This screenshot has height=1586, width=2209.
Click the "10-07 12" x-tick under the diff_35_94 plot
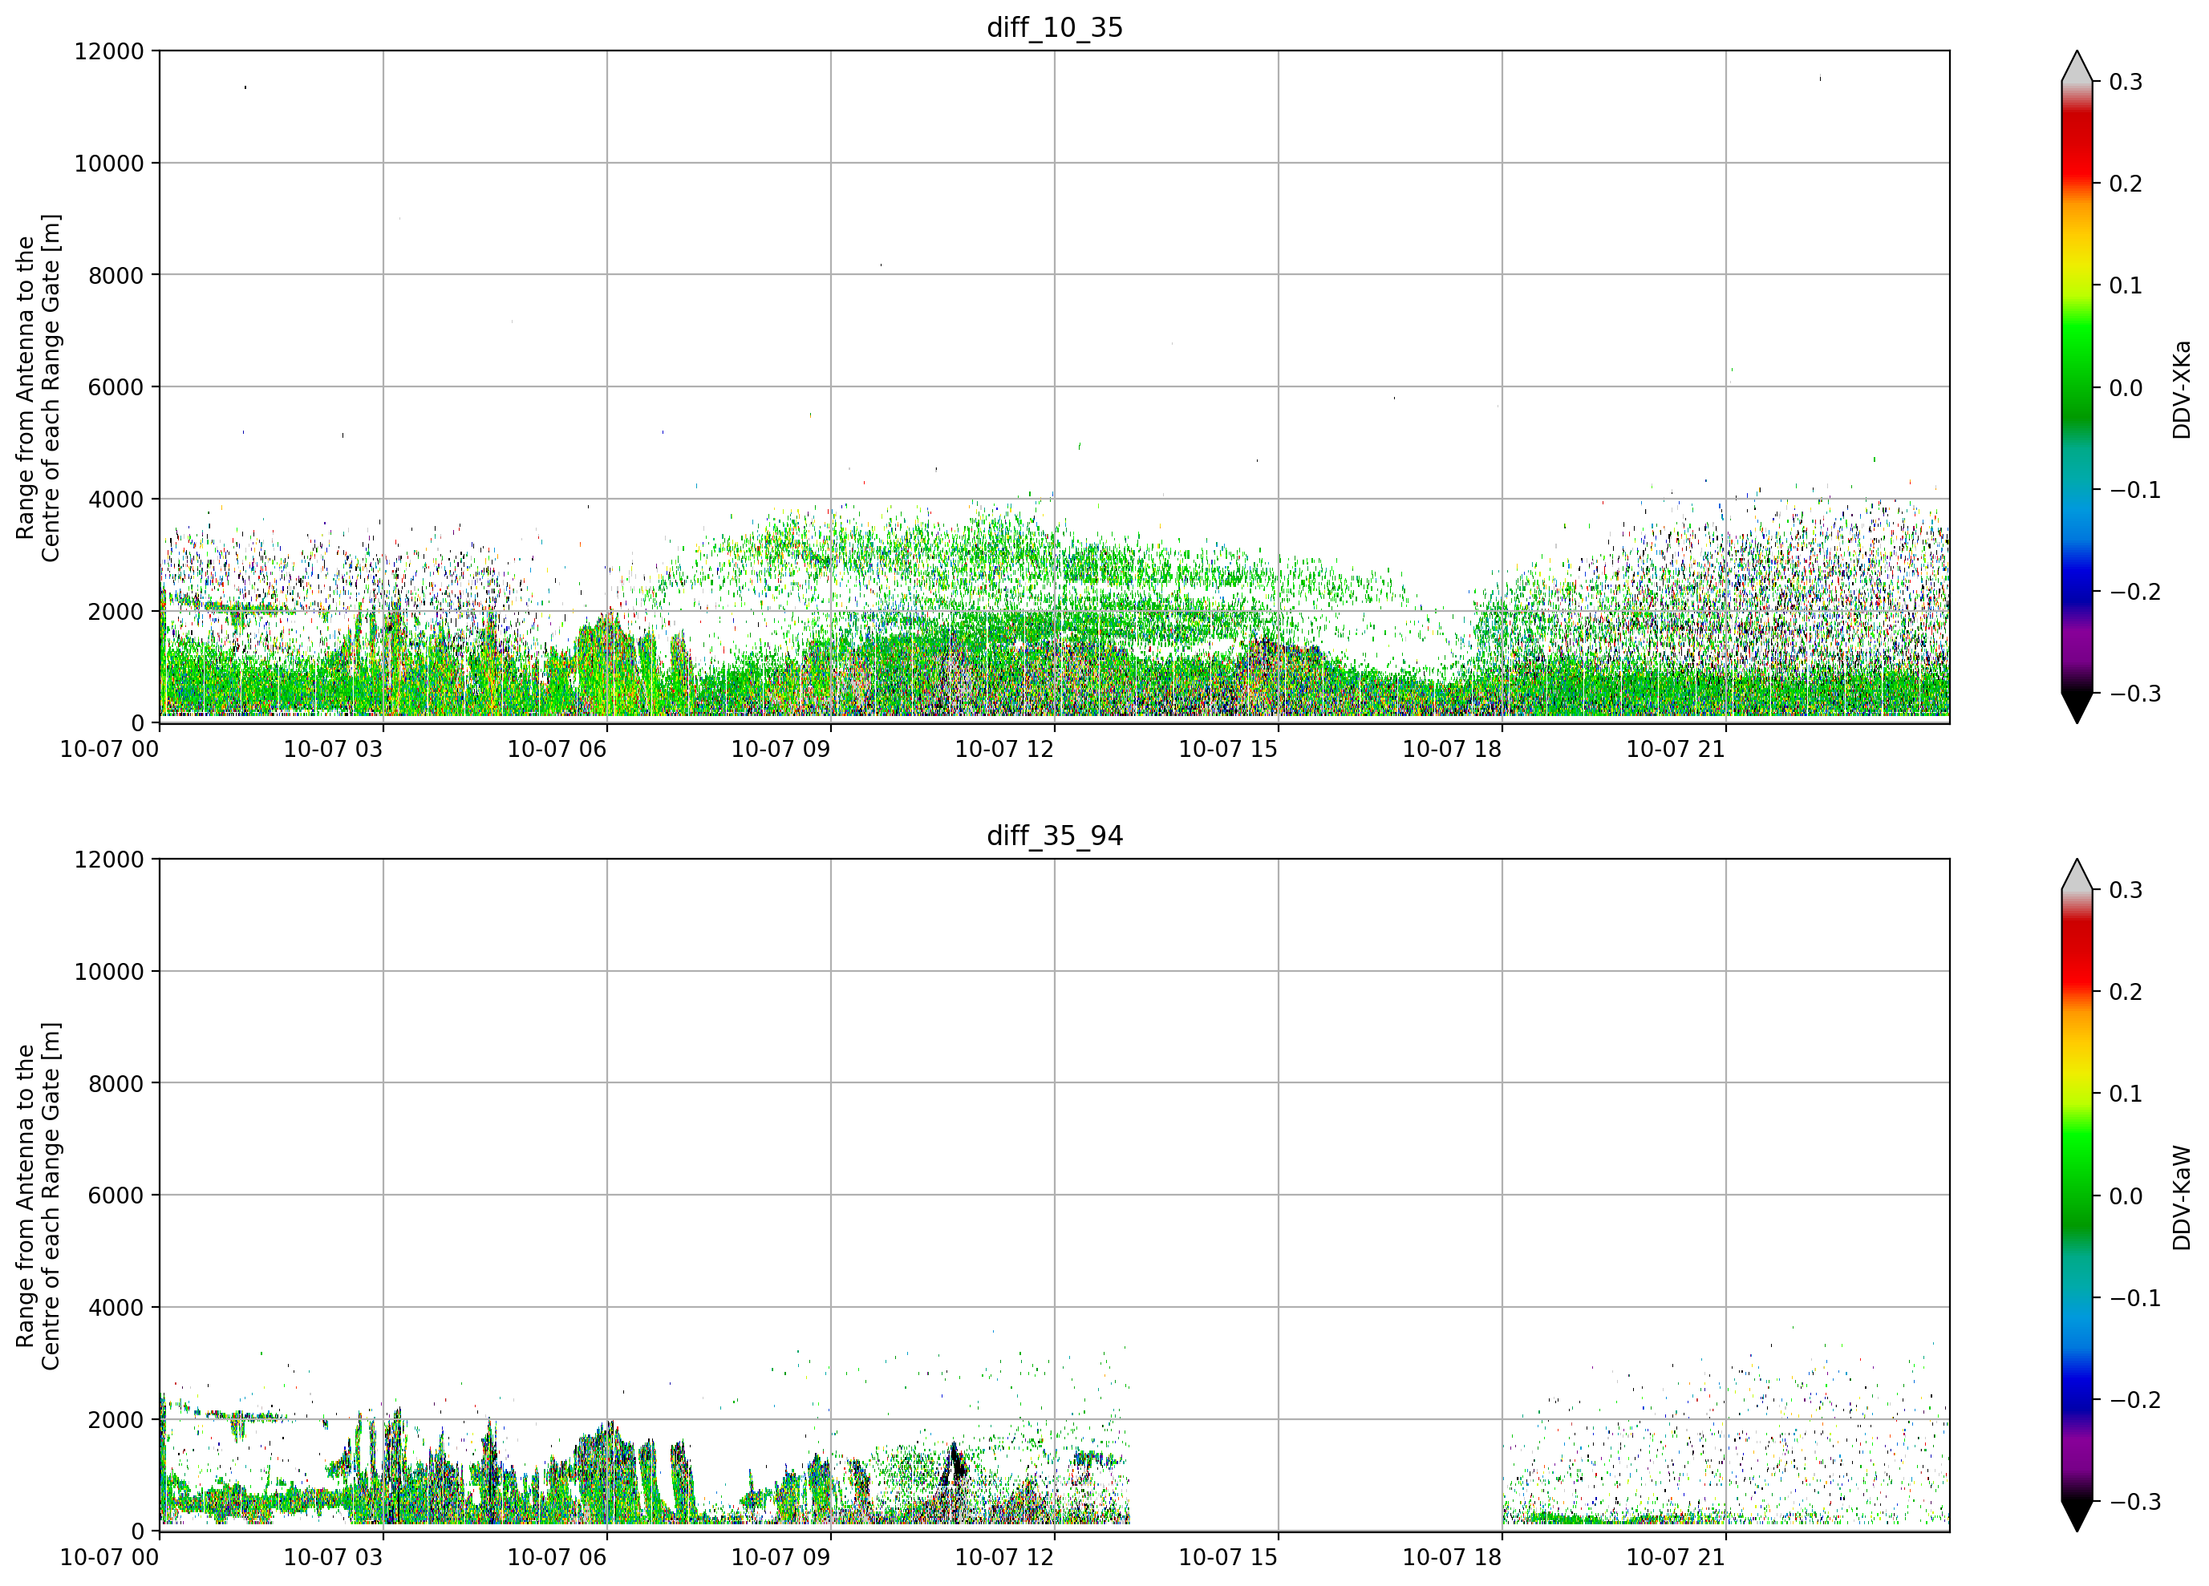click(1004, 1557)
